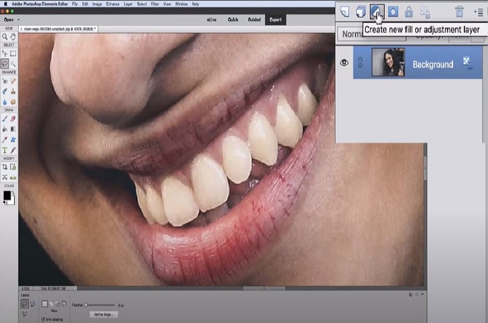Open the Layer menu
This screenshot has height=323, width=488.
[128, 4]
